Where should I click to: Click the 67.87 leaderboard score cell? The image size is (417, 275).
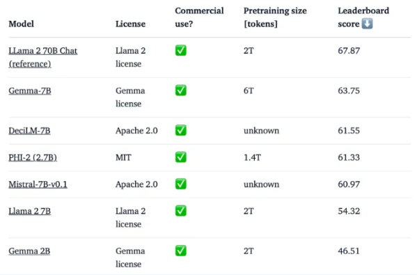coord(349,51)
